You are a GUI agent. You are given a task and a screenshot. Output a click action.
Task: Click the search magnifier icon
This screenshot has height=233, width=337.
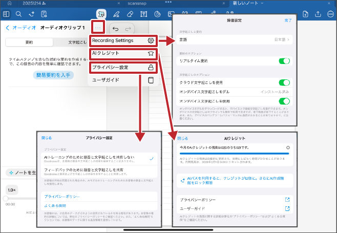tap(19, 13)
